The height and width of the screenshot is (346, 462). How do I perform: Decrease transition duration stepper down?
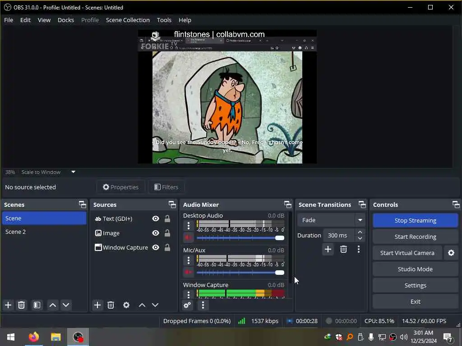(x=360, y=239)
